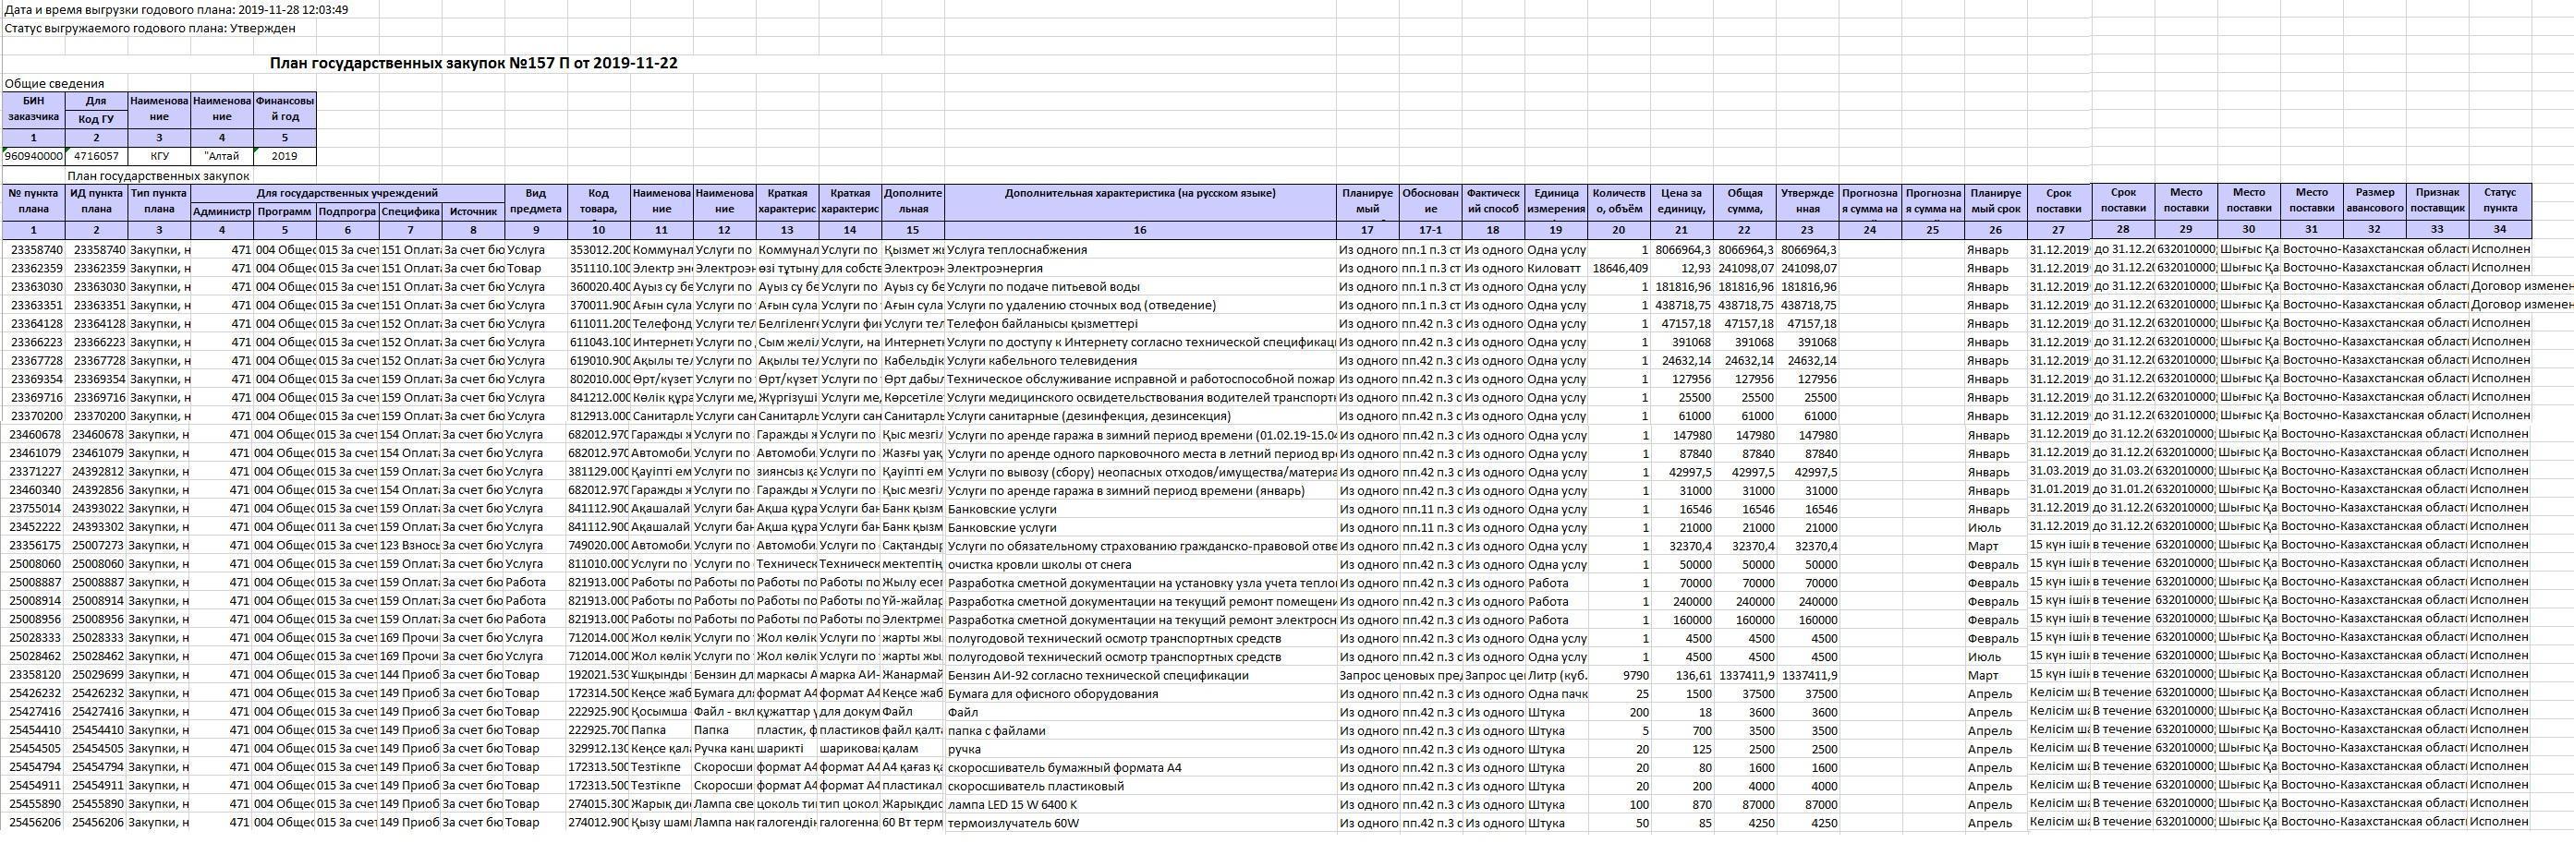Screen dimensions: 2574x855
Task: Select the 'Киловатт' unit cell
Action: click(x=1556, y=268)
